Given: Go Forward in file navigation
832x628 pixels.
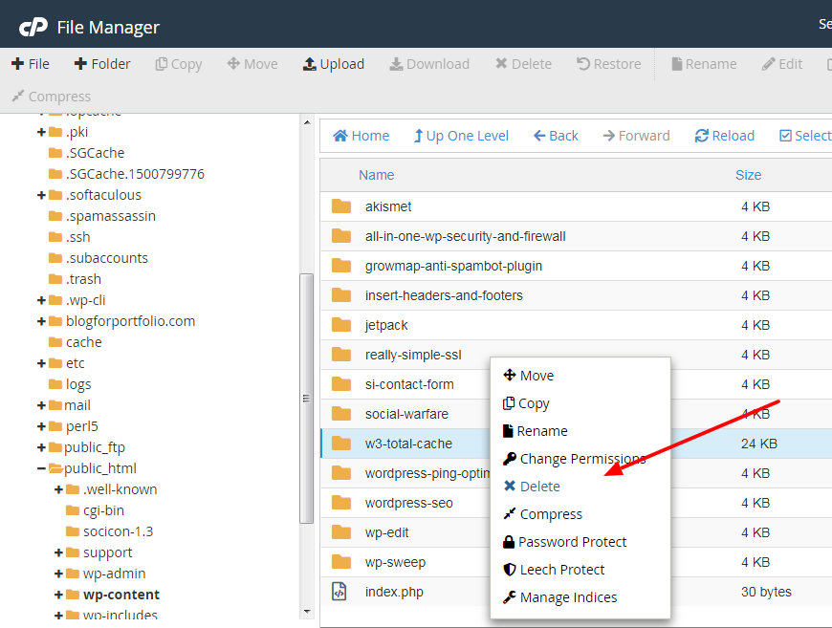Looking at the screenshot, I should pos(636,136).
